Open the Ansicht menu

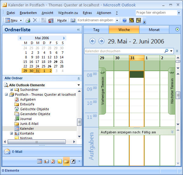point(48,13)
